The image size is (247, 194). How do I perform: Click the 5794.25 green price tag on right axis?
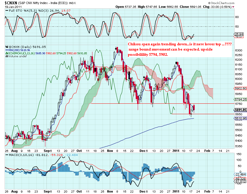coord(241,100)
